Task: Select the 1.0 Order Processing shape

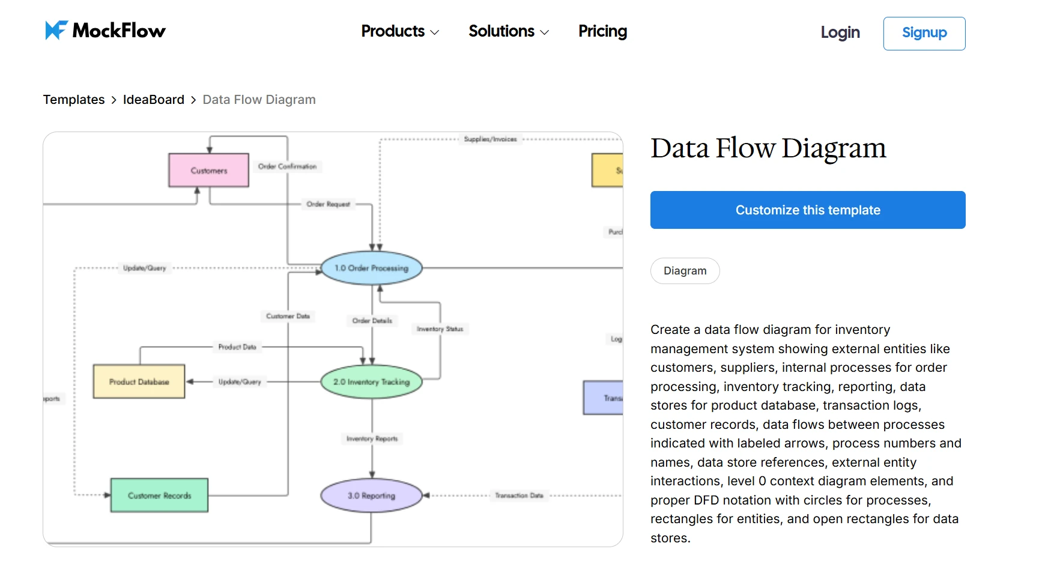Action: (371, 268)
